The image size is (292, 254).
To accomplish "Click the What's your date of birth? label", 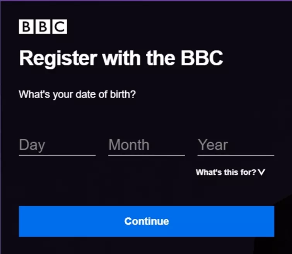I will pyautogui.click(x=77, y=94).
